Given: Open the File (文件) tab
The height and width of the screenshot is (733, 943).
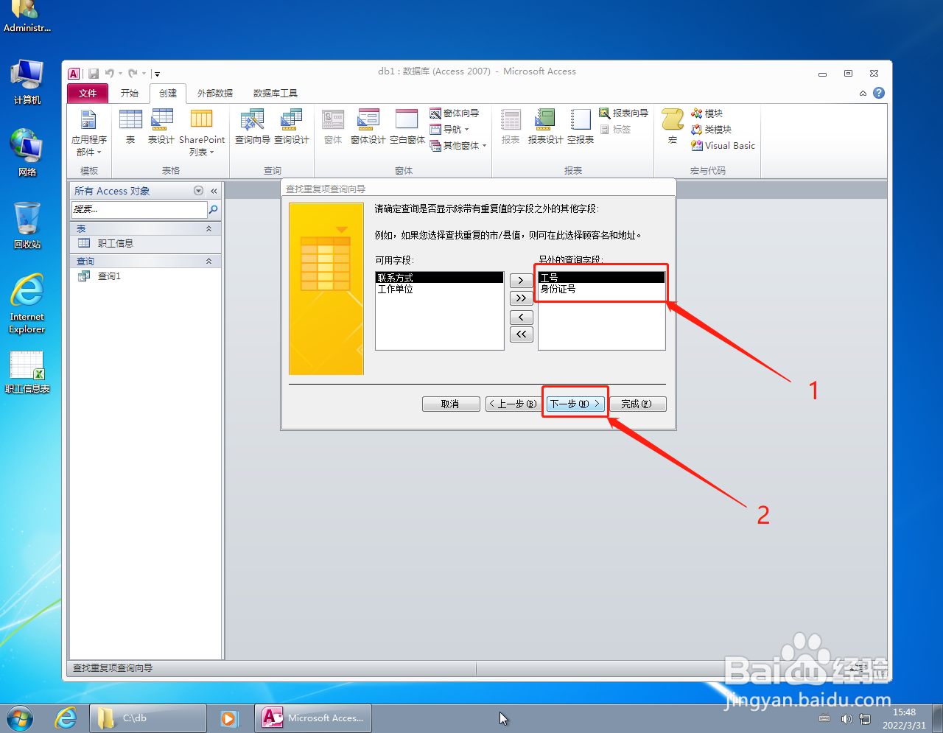Looking at the screenshot, I should 88,94.
